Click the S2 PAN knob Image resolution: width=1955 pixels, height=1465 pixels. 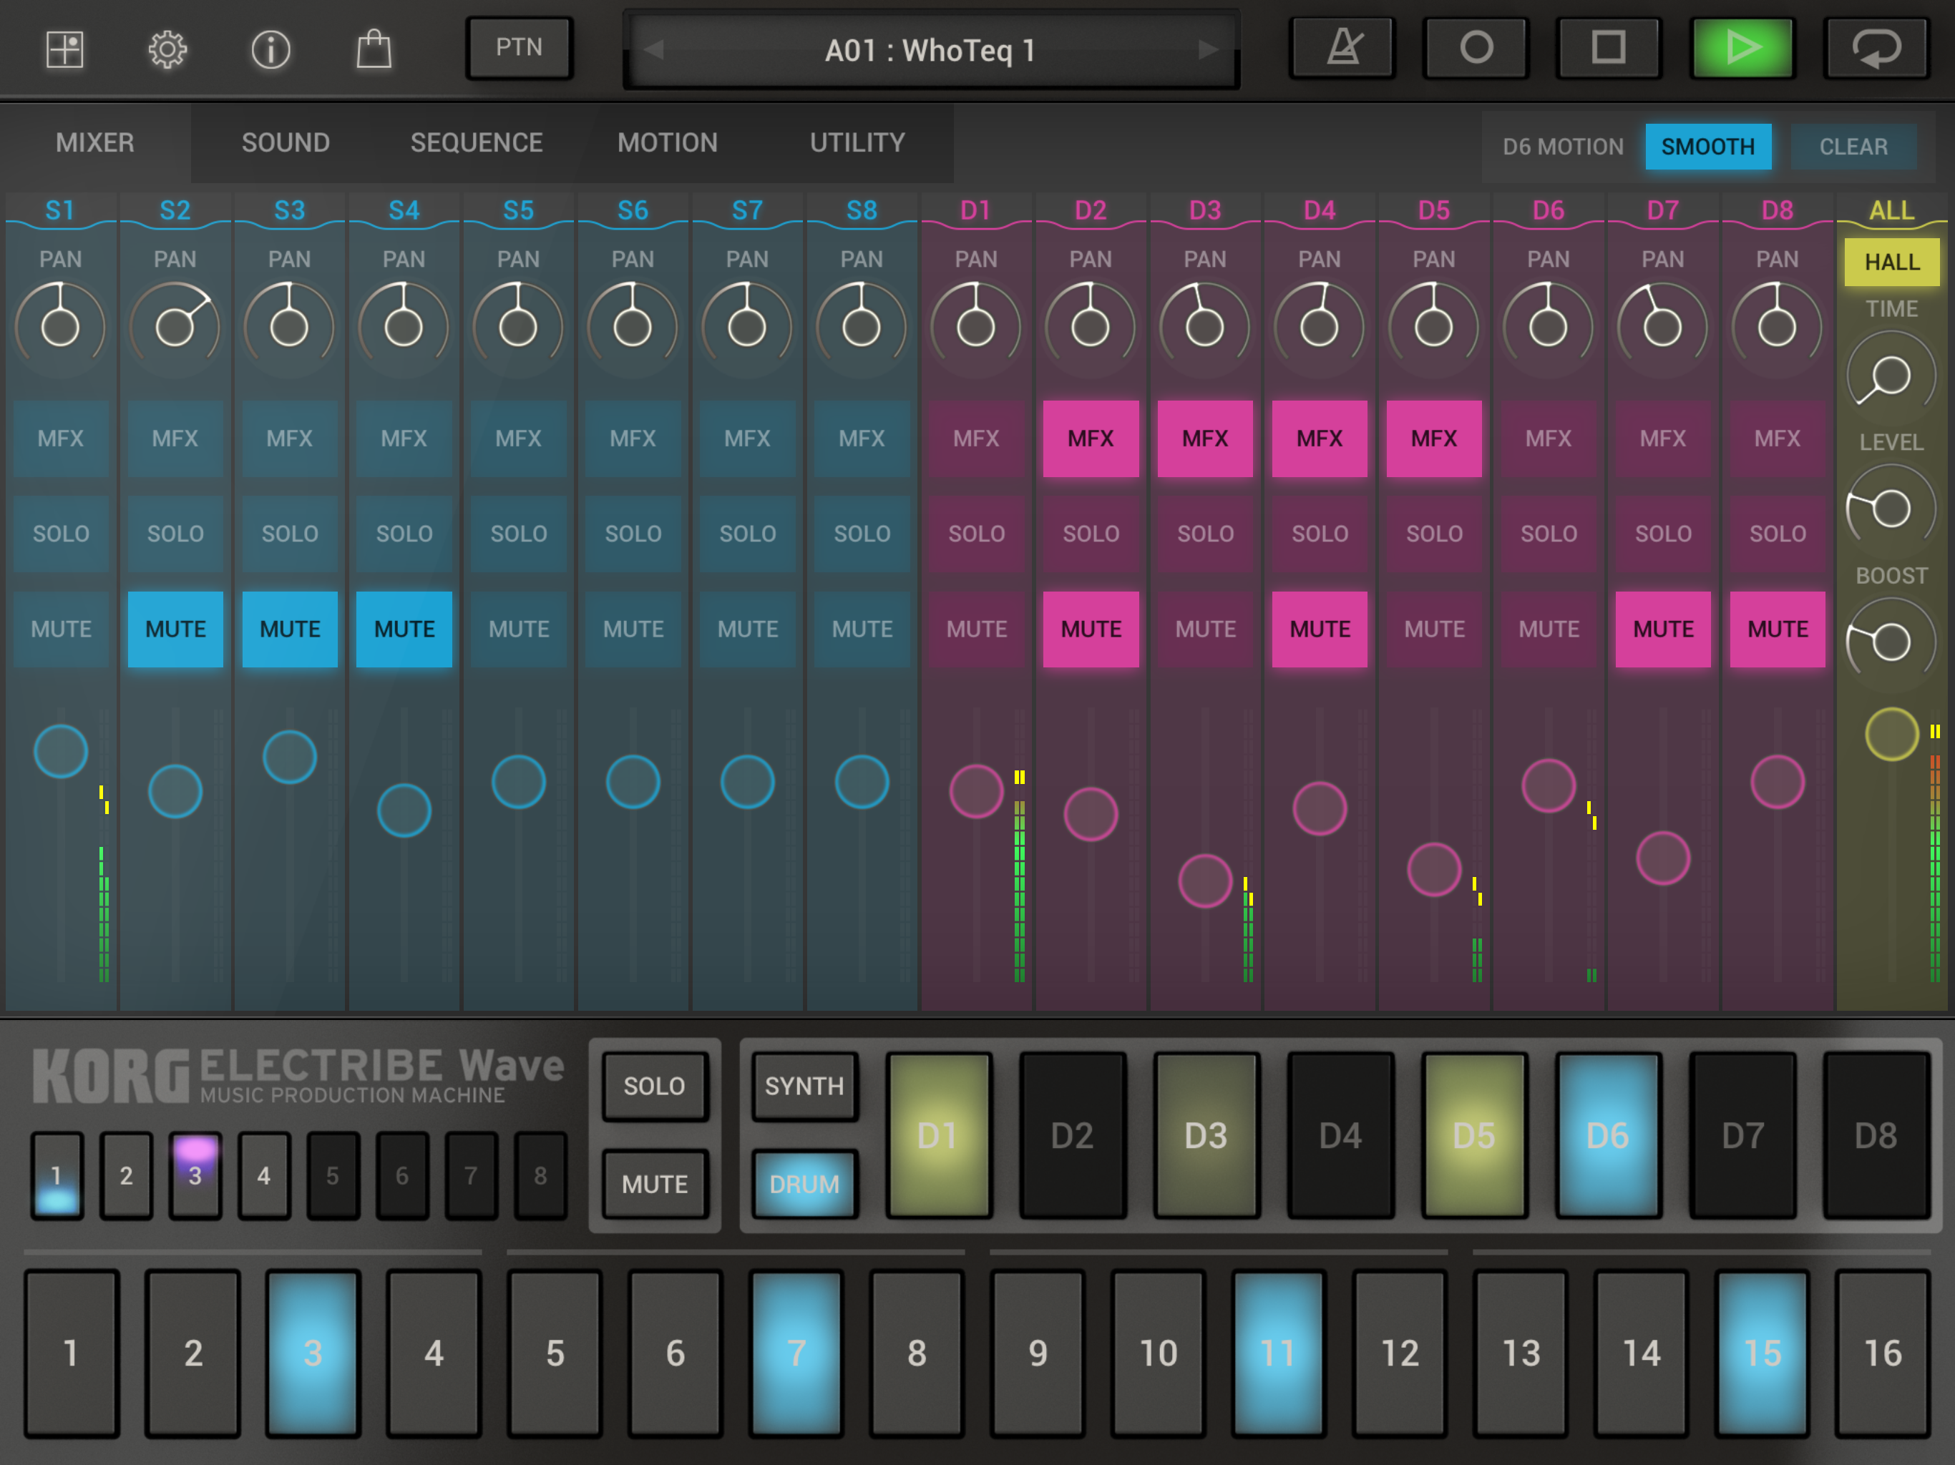click(x=175, y=328)
